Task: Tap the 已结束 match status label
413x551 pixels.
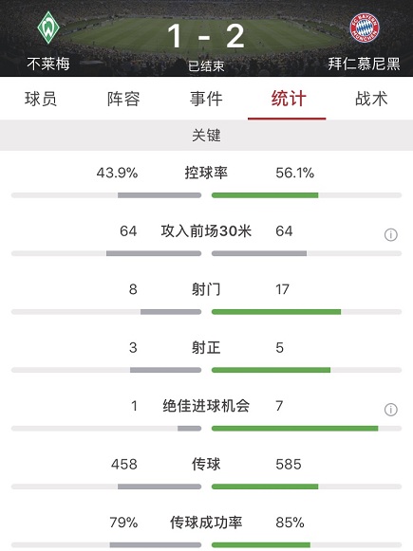Action: point(206,66)
